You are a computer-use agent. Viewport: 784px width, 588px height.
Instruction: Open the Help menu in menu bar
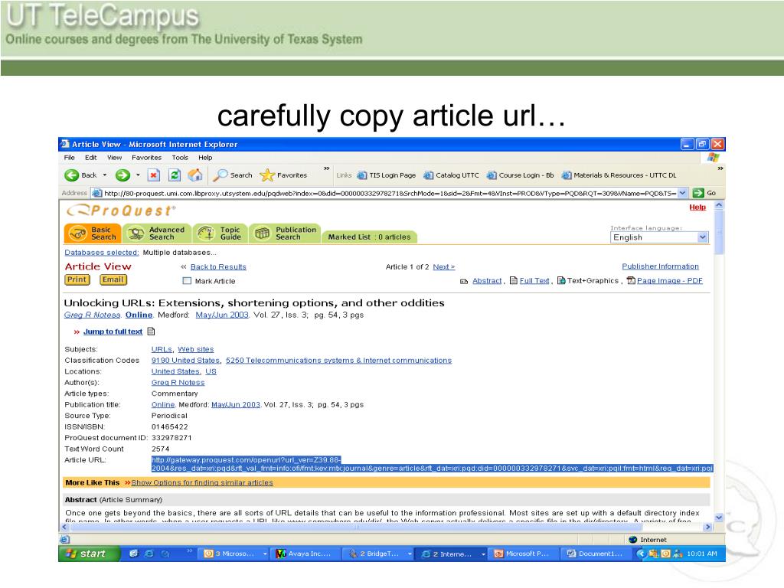[x=205, y=158]
